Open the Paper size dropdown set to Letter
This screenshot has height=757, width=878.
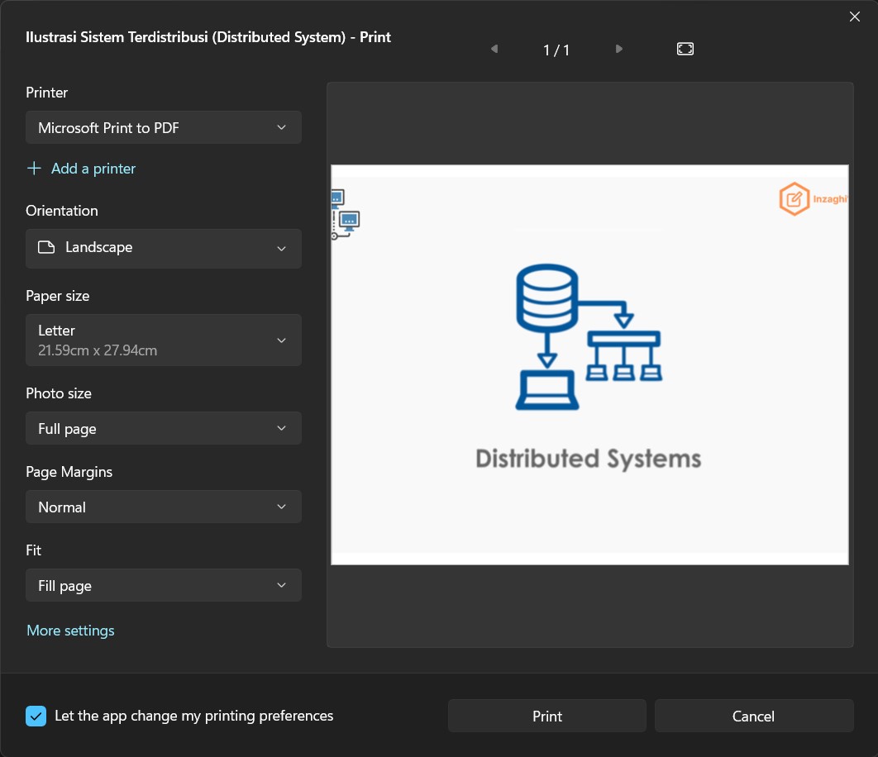pos(164,340)
